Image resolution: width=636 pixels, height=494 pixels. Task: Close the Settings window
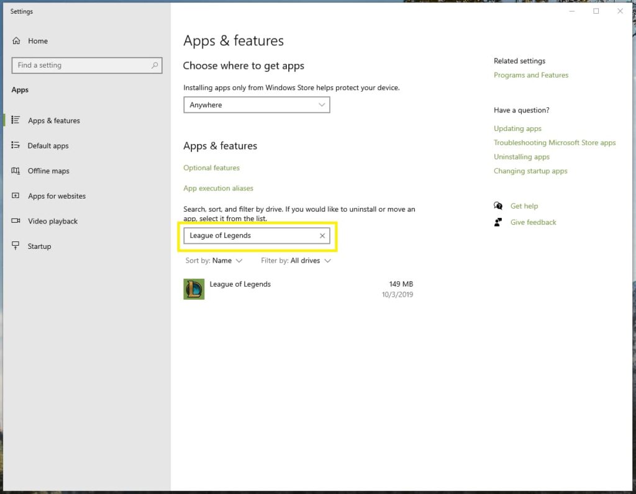coord(620,11)
